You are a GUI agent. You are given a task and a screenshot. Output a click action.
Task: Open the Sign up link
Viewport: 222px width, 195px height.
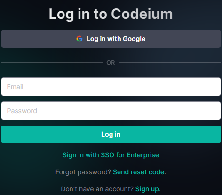147,189
